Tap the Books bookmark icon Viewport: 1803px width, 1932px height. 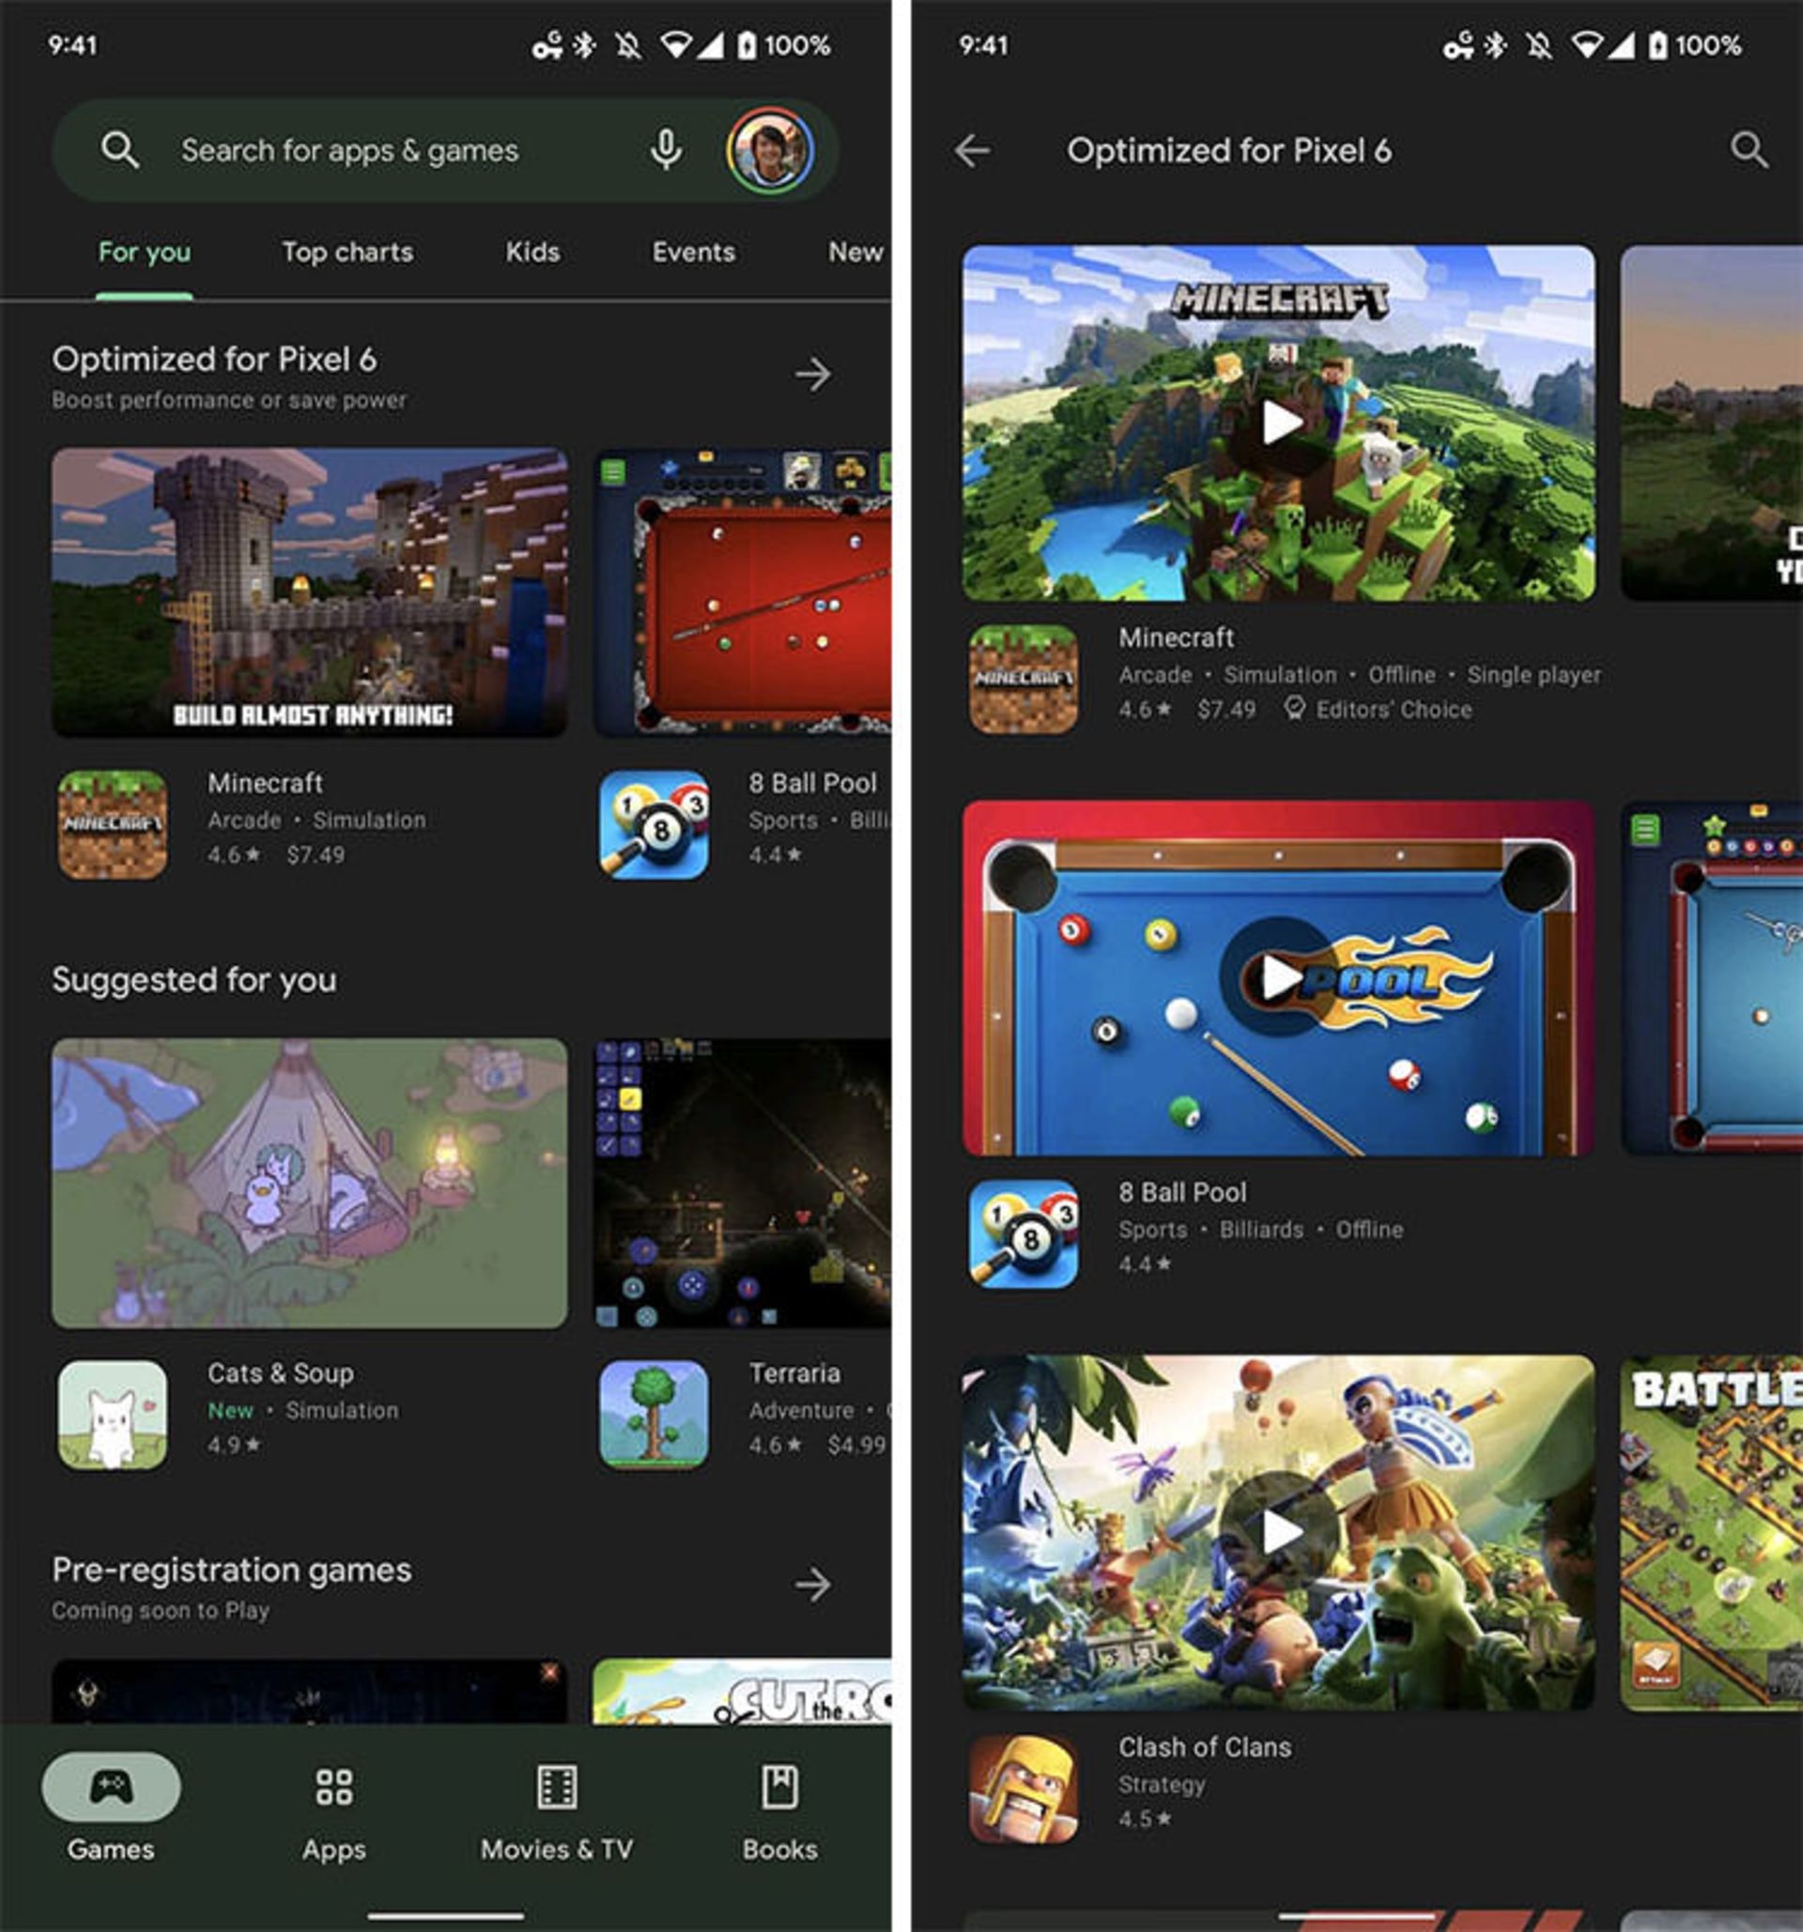pyautogui.click(x=779, y=1786)
